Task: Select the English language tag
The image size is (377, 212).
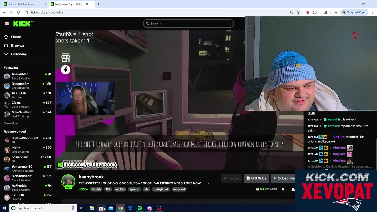Action: tap(96, 189)
